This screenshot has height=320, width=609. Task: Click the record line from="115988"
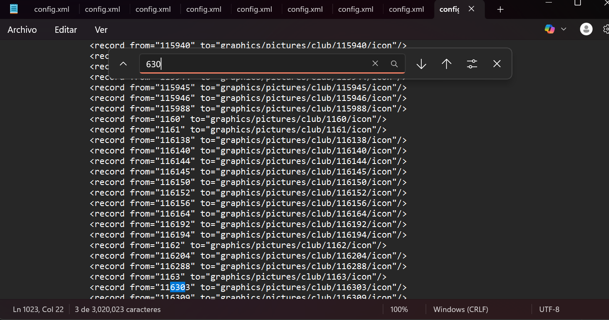tap(248, 108)
